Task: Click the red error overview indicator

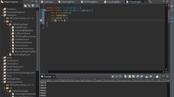Action: point(169,5)
